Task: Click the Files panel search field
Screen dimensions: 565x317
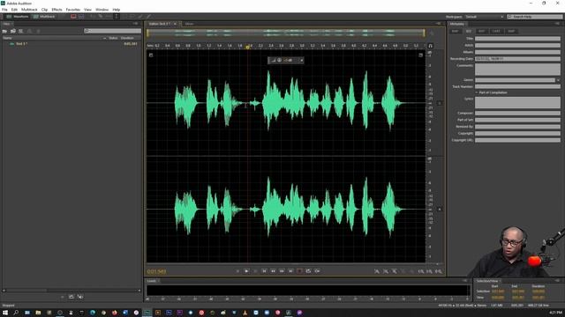Action: pyautogui.click(x=112, y=31)
